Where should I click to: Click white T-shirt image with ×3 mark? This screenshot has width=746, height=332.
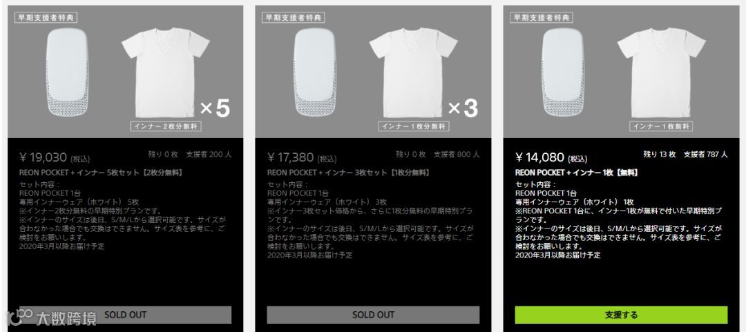[414, 72]
